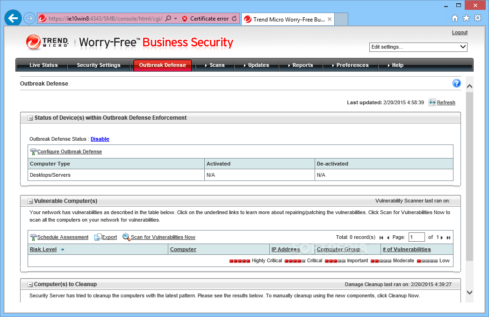The image size is (489, 317).
Task: Sort by IP Address column
Action: tap(286, 249)
